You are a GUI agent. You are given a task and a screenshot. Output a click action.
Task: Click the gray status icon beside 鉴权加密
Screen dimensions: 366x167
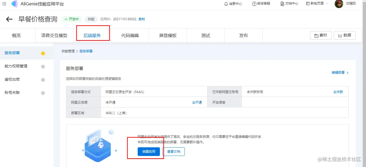click(43, 80)
